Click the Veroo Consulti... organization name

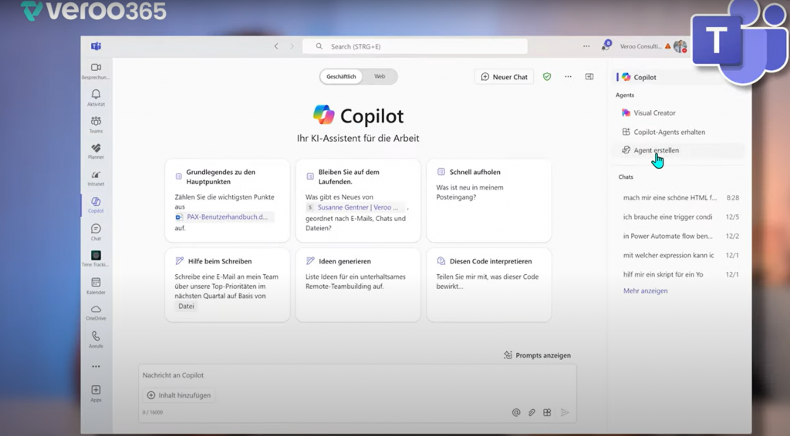(x=640, y=46)
